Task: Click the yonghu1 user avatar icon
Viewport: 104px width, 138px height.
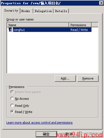Action: [x=10, y=30]
